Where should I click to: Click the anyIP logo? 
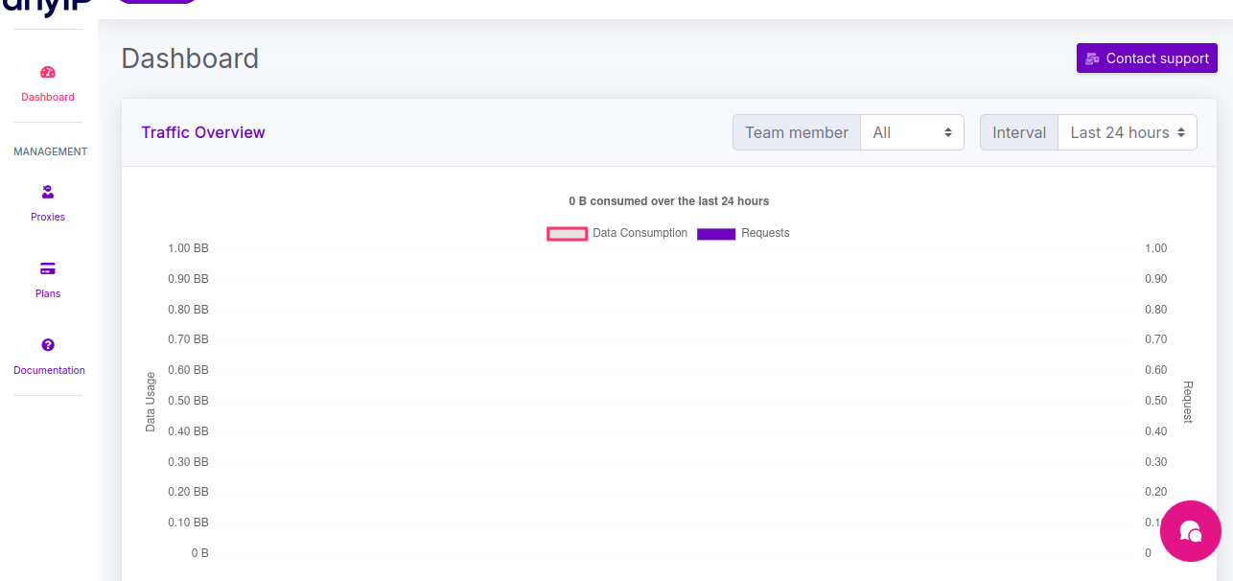(48, 8)
